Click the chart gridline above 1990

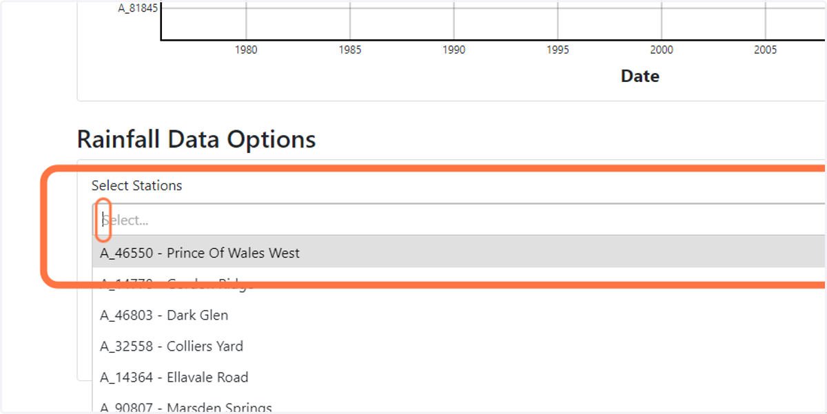[x=453, y=21]
